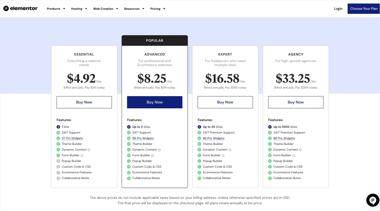Image resolution: width=380 pixels, height=211 pixels.
Task: Click the bolt icon next to Up to 25 Sites
Action: [x=199, y=127]
